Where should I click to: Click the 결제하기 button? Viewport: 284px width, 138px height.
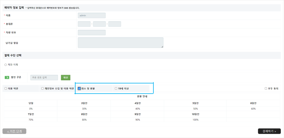[x=269, y=131]
